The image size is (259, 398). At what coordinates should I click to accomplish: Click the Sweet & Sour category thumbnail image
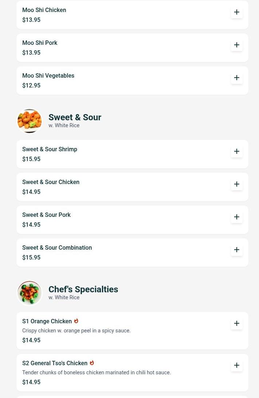point(30,121)
